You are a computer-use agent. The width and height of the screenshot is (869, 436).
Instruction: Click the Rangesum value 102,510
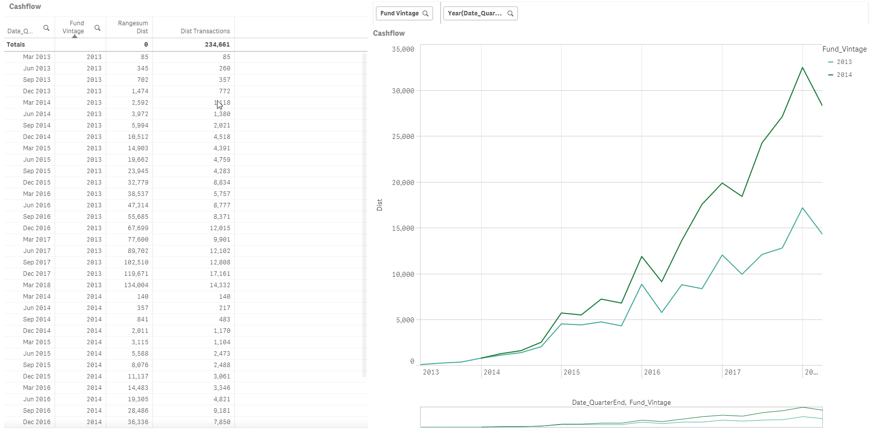click(x=136, y=262)
